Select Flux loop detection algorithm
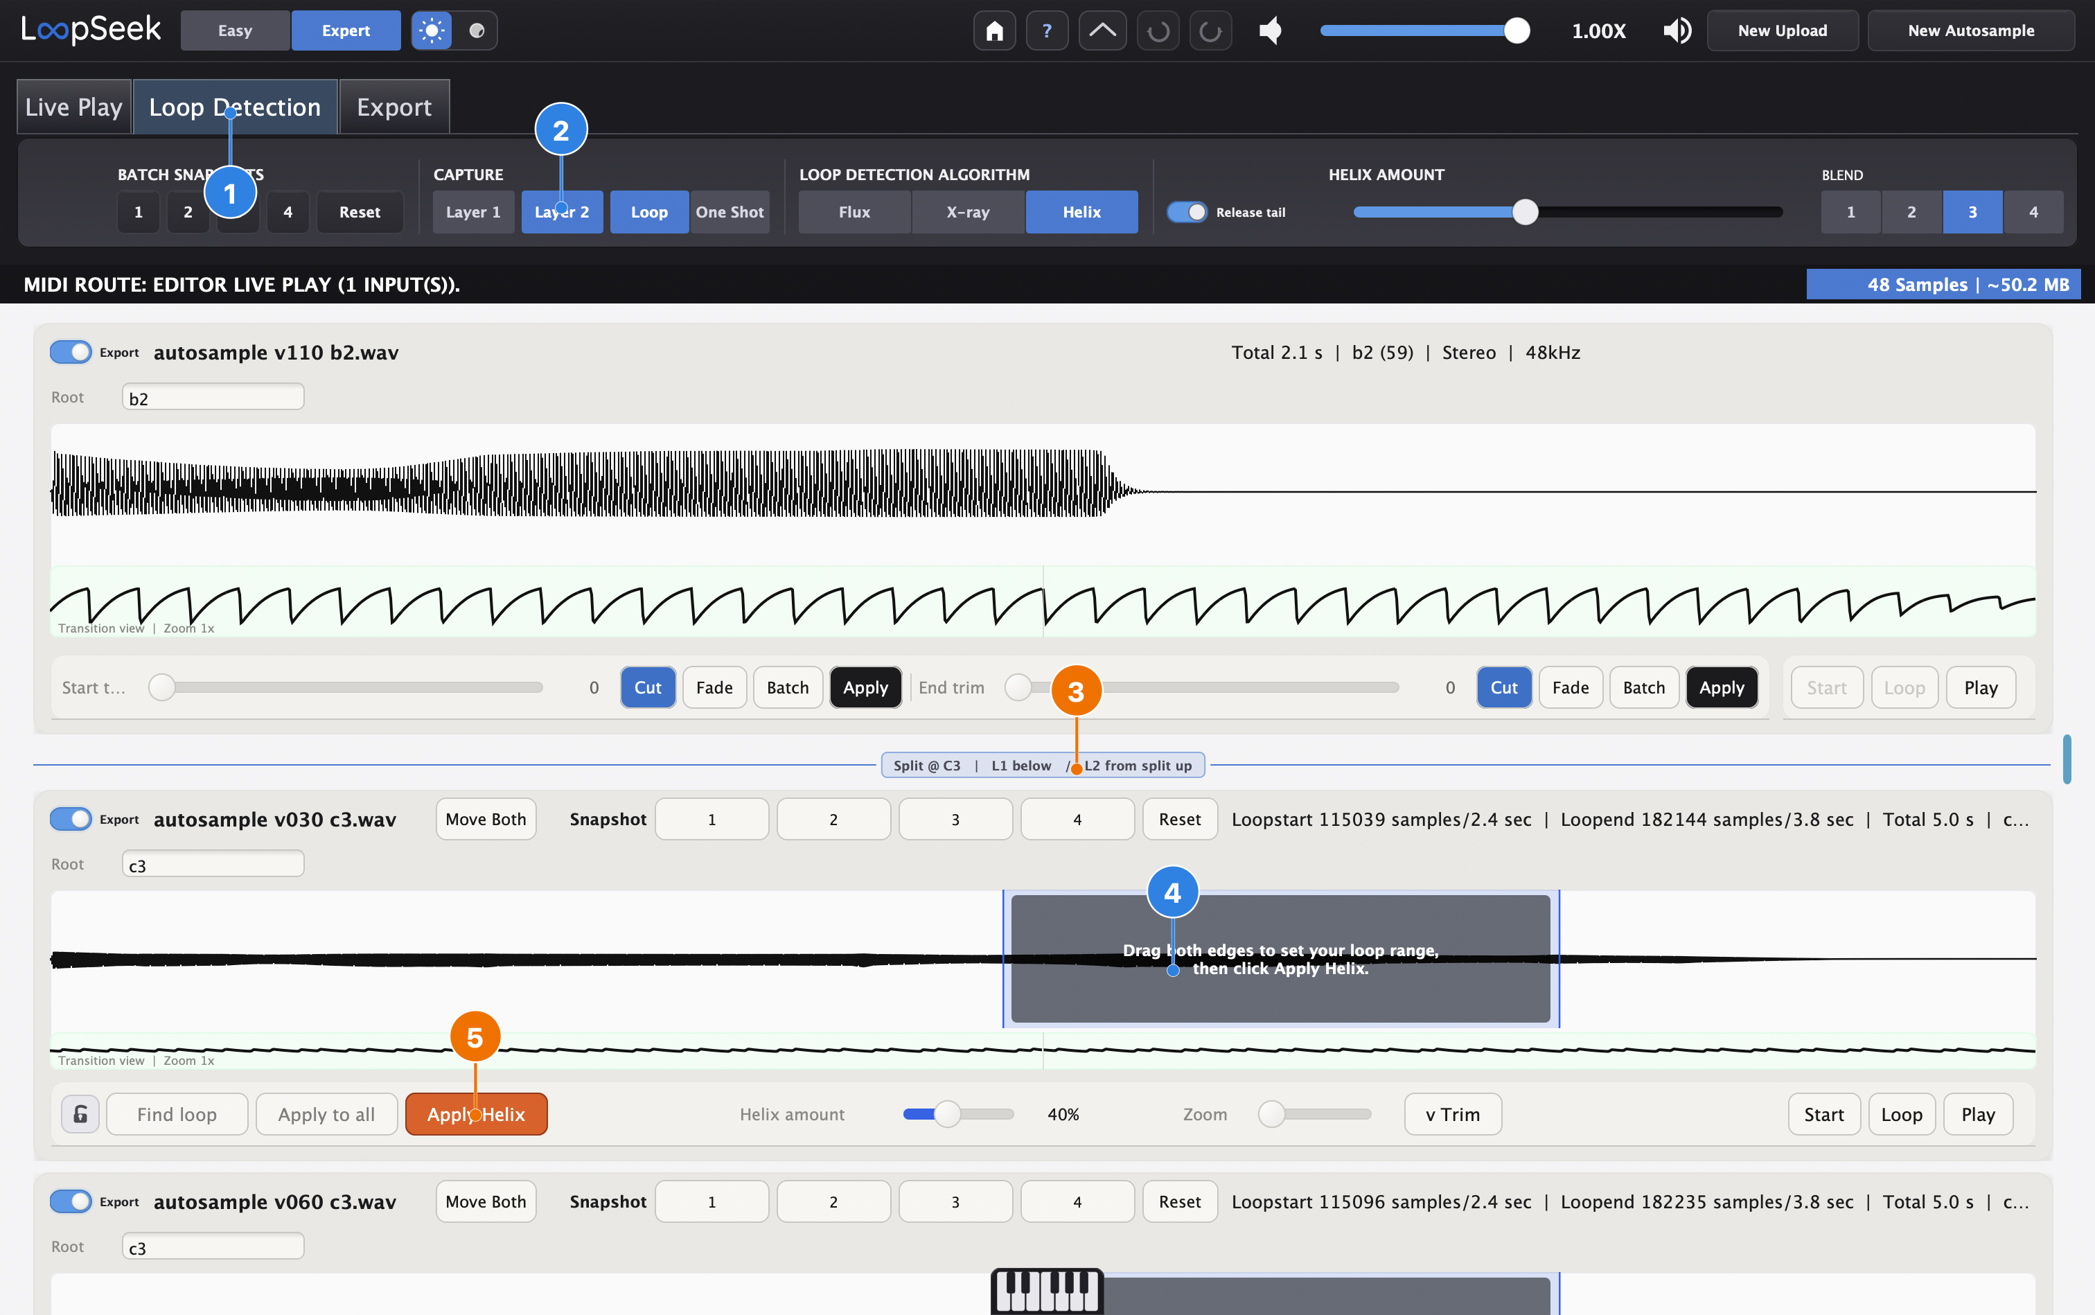This screenshot has height=1315, width=2095. pyautogui.click(x=854, y=212)
